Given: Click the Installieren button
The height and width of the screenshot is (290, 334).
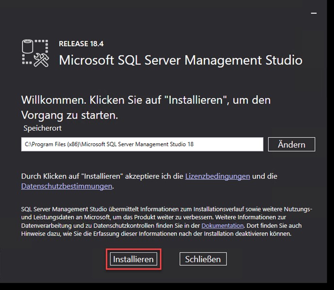Looking at the screenshot, I should (x=134, y=259).
